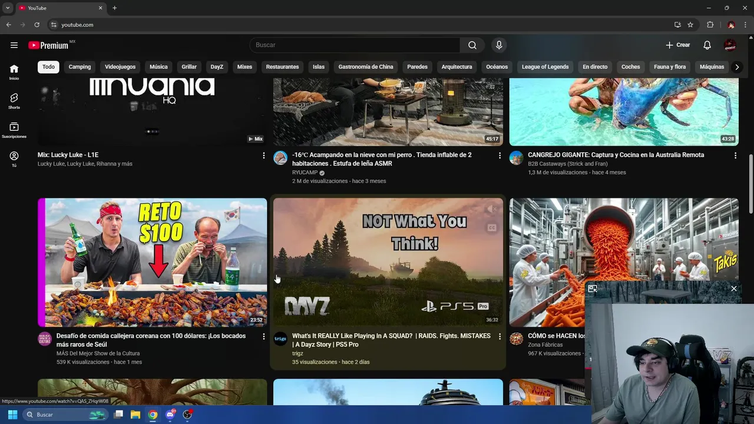
Task: Select the Todo filter chip
Action: [48, 67]
